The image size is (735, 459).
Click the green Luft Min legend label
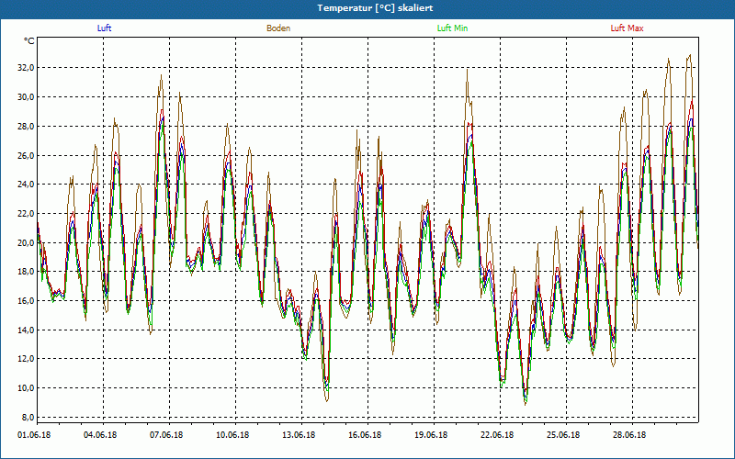(452, 28)
